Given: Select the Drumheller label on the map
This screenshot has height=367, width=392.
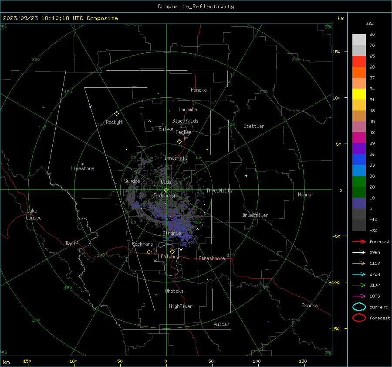Looking at the screenshot, I should click(x=255, y=215).
